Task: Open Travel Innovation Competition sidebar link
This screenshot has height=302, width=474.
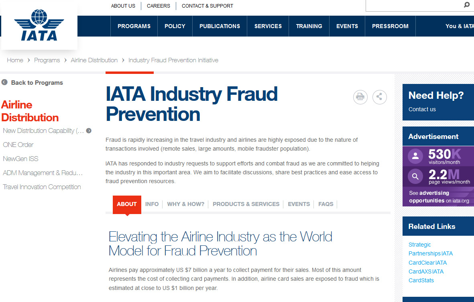Action: point(42,187)
